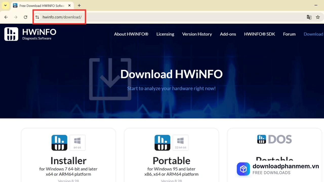Navigate to the Add-ons page

228,34
